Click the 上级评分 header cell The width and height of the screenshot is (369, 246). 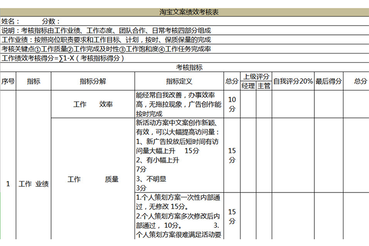[256, 77]
